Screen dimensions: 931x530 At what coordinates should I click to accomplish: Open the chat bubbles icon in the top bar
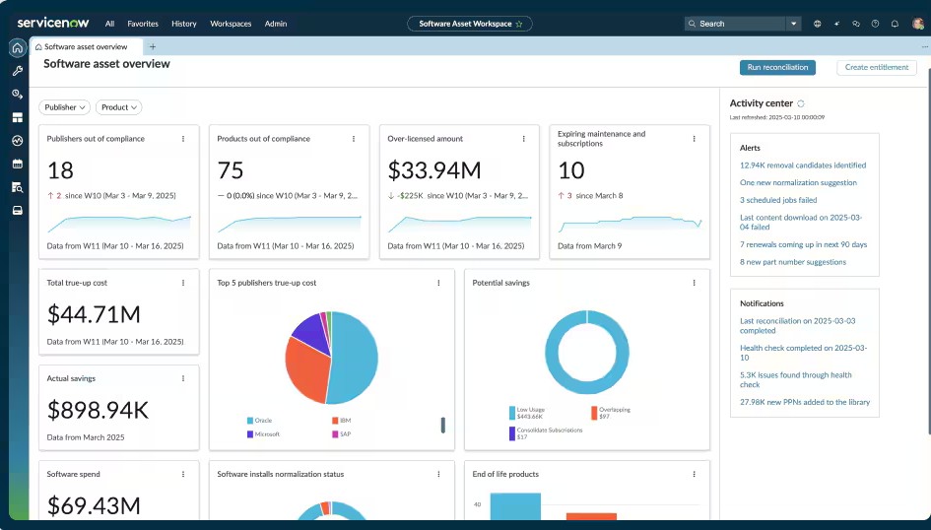coord(855,24)
